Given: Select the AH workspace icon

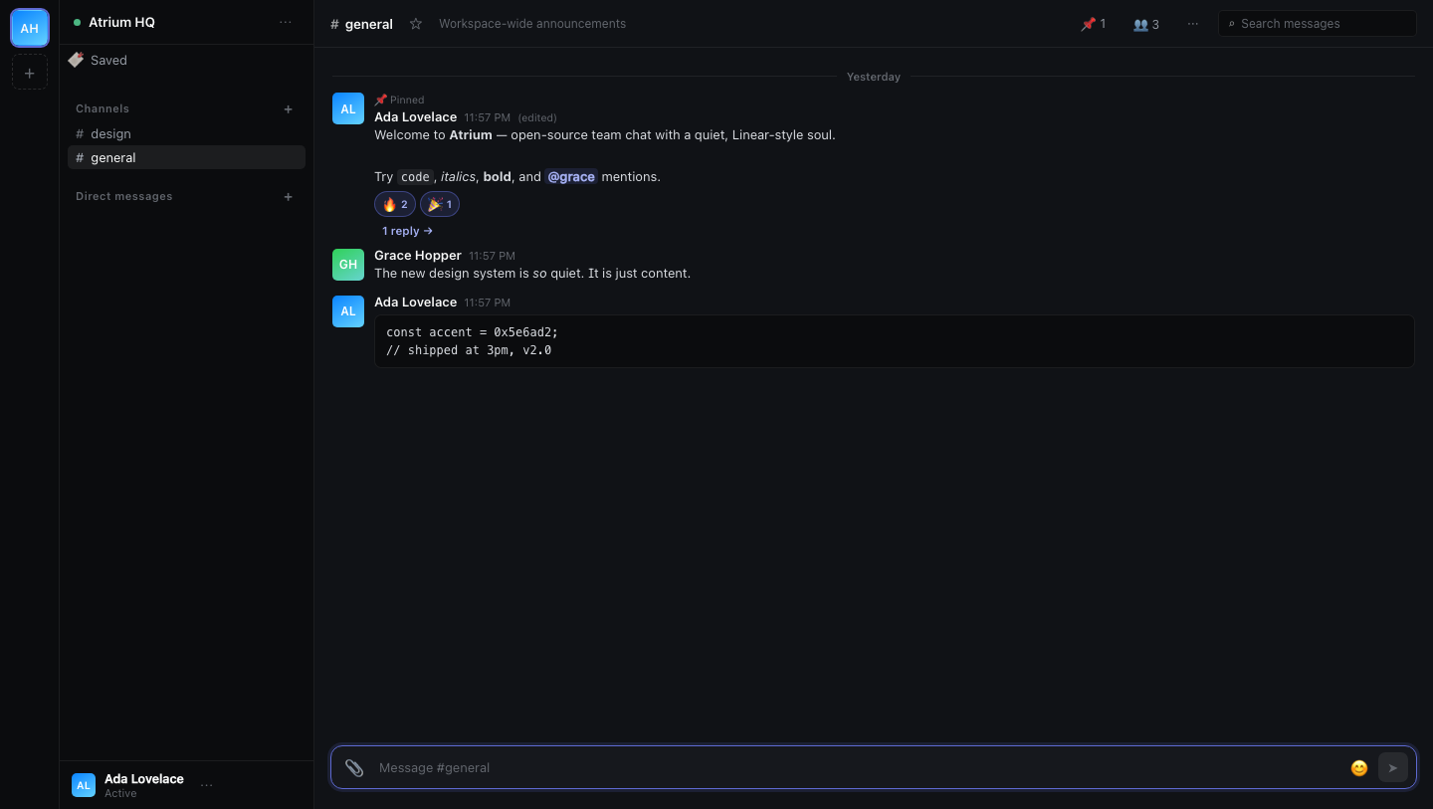Looking at the screenshot, I should click(x=30, y=28).
